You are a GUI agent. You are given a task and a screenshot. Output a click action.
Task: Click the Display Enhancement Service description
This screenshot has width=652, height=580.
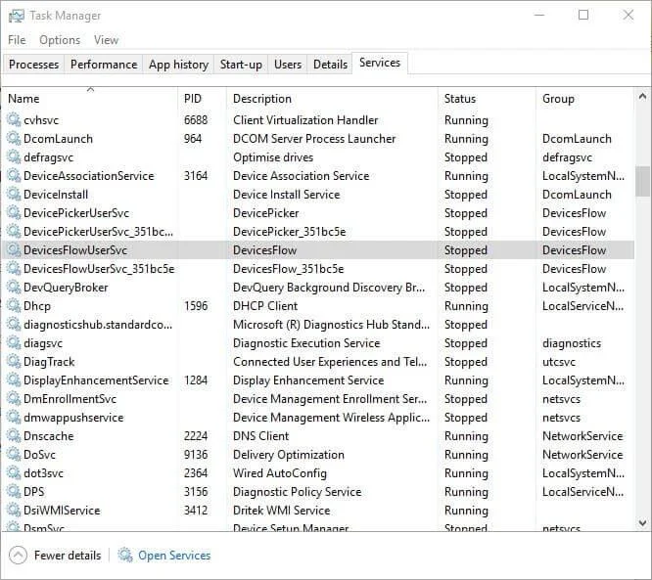point(308,380)
